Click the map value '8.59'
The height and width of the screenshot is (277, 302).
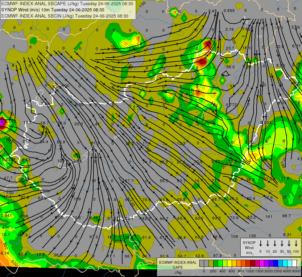[x=281, y=66]
